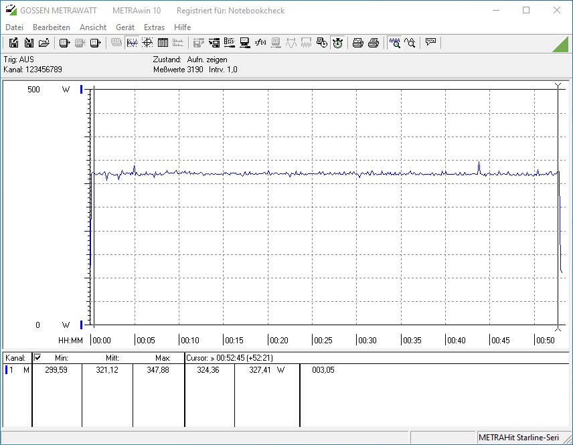The image size is (573, 445).
Task: Click the greyed disk settings export icon
Action: (x=198, y=43)
